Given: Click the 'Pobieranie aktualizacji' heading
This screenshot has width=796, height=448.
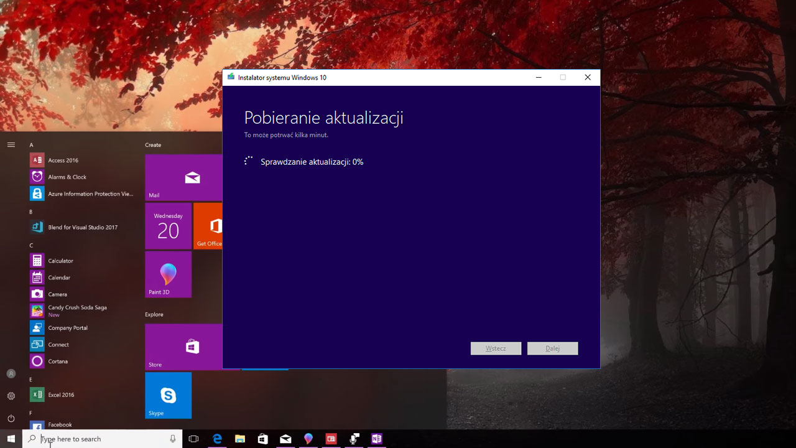Looking at the screenshot, I should (x=324, y=118).
